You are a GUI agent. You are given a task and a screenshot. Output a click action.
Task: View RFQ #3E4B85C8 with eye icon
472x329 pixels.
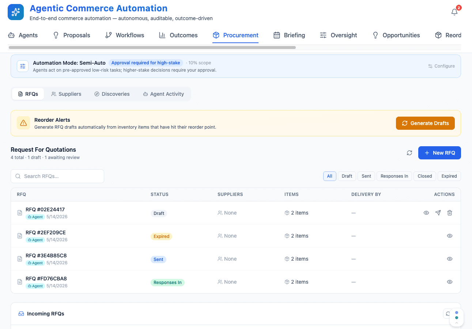click(x=450, y=259)
